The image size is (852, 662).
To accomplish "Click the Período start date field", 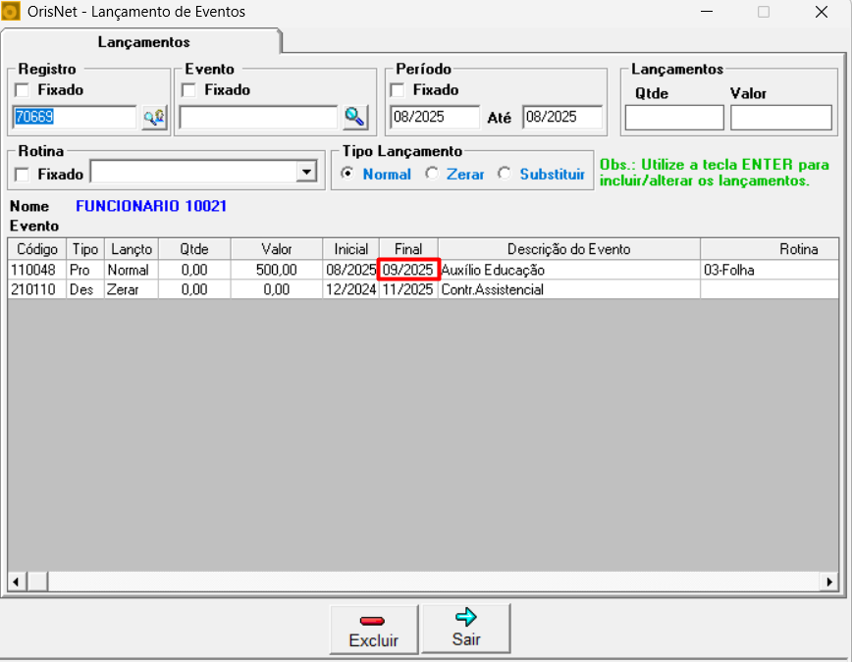I will tap(434, 117).
